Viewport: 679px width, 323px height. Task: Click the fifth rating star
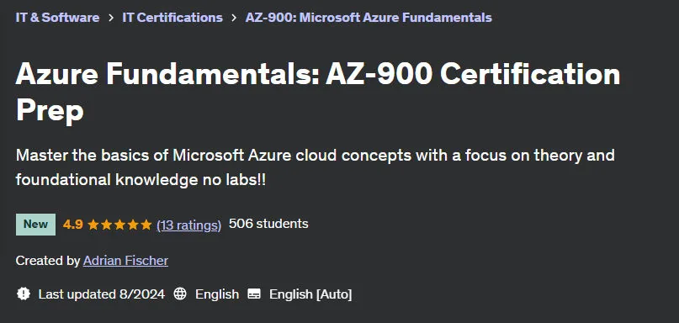[146, 225]
